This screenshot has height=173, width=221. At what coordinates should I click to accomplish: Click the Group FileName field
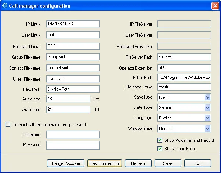[73, 57]
